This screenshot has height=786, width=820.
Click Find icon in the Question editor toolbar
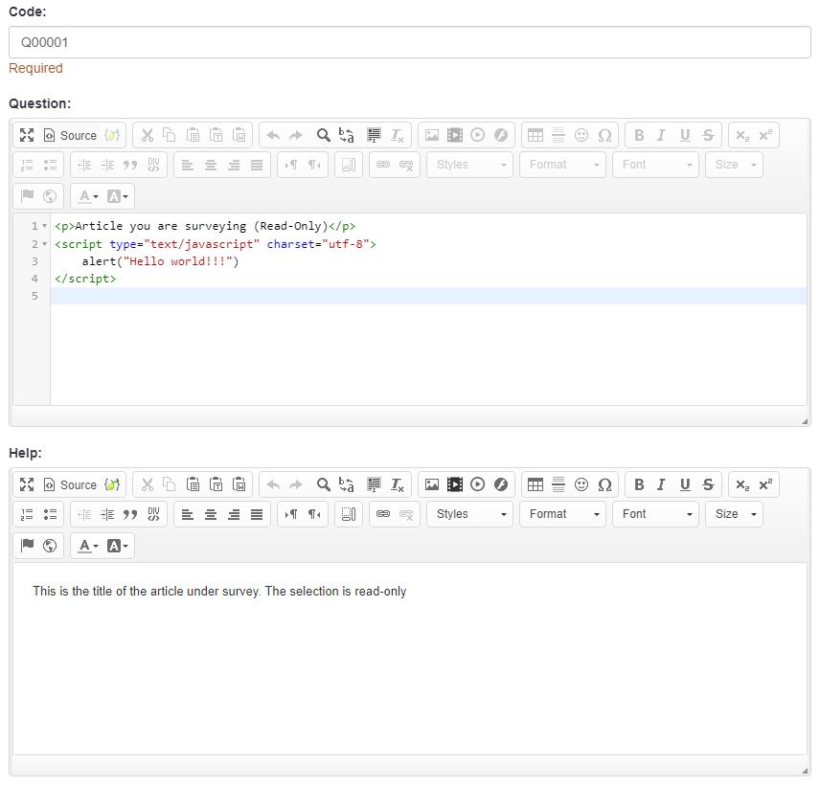click(324, 135)
